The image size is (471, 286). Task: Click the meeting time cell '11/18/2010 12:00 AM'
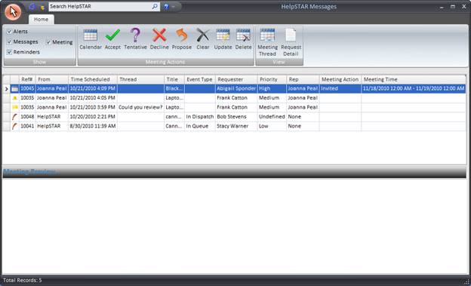pyautogui.click(x=414, y=88)
